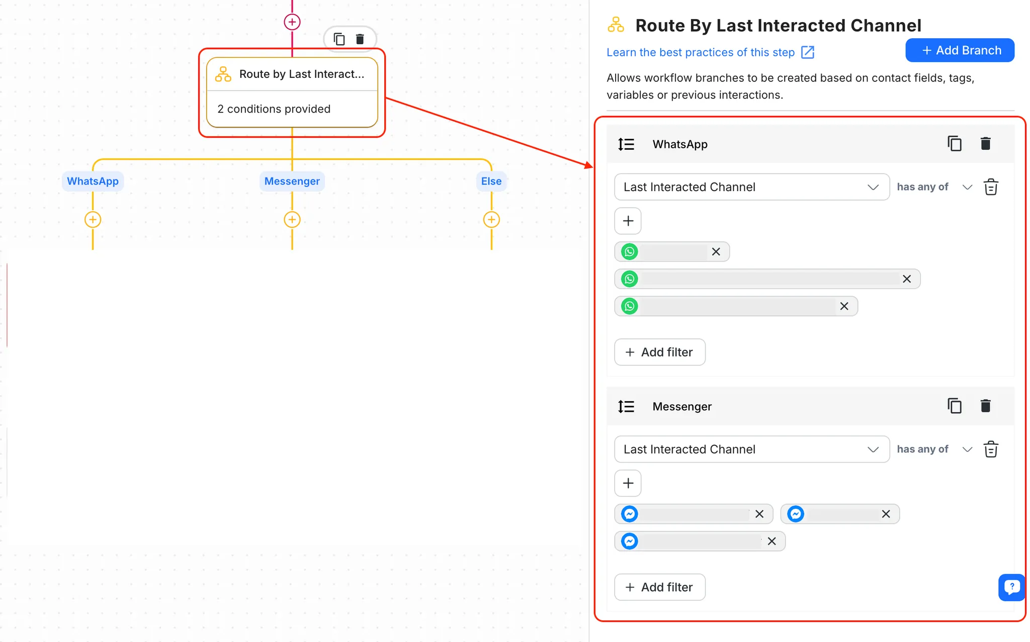Open the help chat widget
This screenshot has height=642, width=1030.
[1011, 587]
